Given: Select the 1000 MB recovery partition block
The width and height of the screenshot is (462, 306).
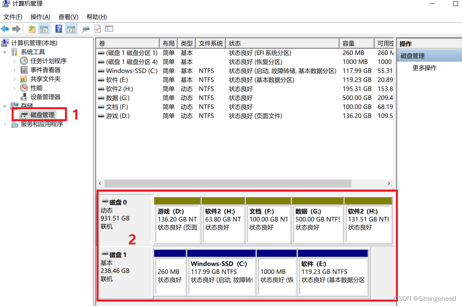Looking at the screenshot, I should [276, 272].
